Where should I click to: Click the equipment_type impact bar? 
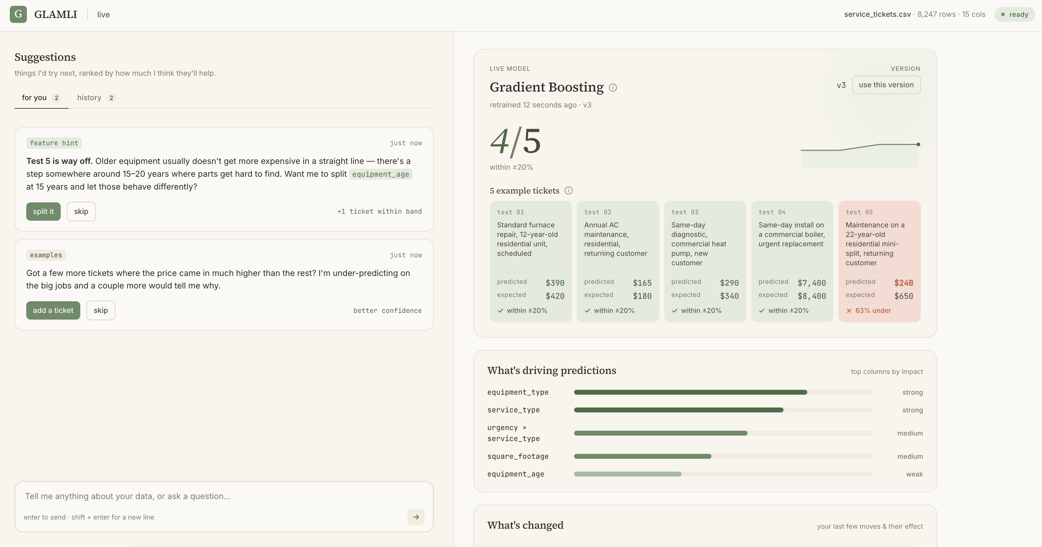coord(723,393)
